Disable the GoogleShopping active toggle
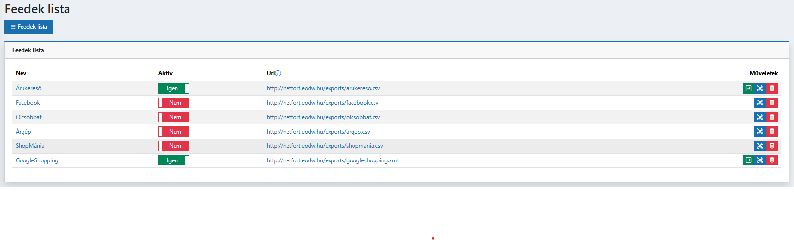The image size is (794, 240). click(174, 160)
